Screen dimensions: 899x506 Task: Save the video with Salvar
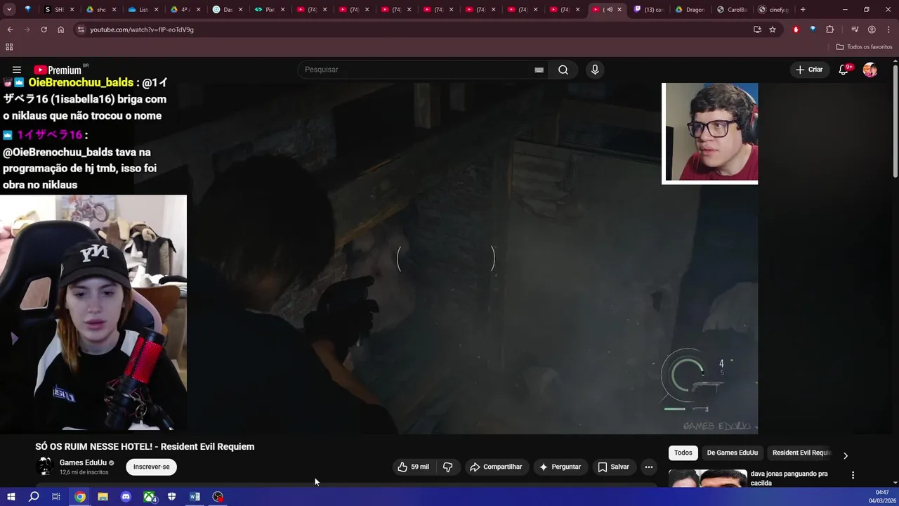[613, 467]
